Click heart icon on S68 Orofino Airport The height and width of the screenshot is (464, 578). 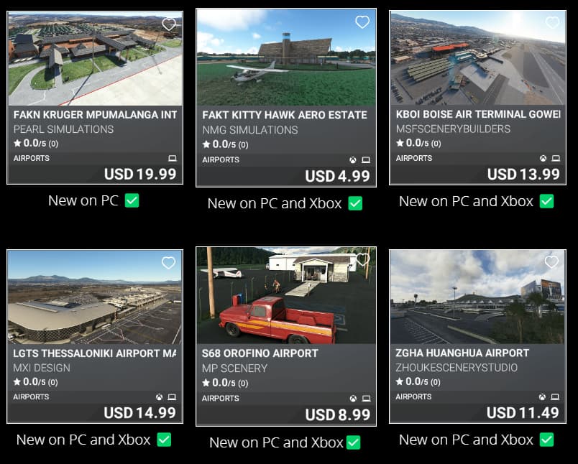[x=362, y=259]
